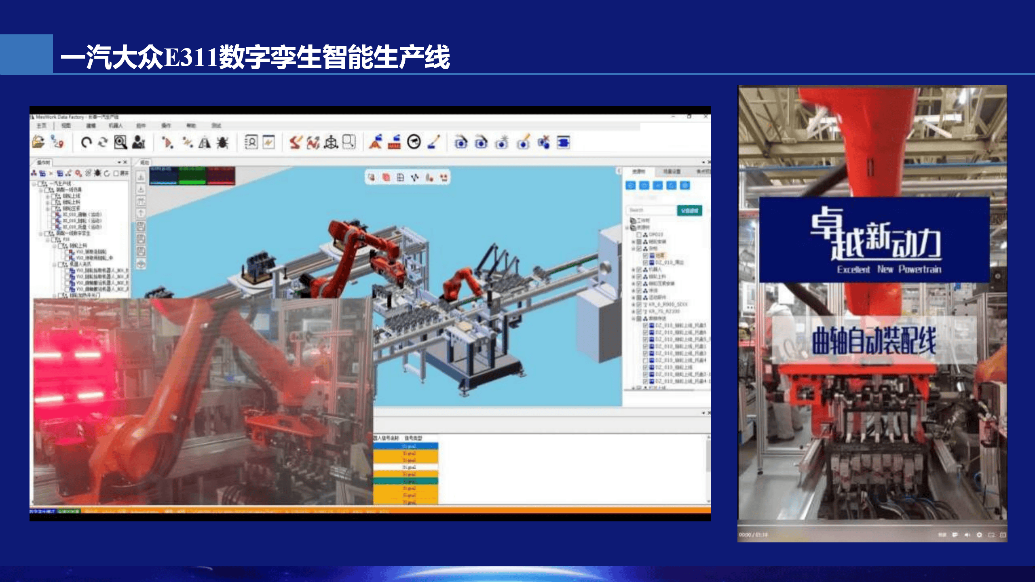The image size is (1035, 582).
Task: Click the two-arrow refresh icon in main toolbar
Action: (103, 142)
